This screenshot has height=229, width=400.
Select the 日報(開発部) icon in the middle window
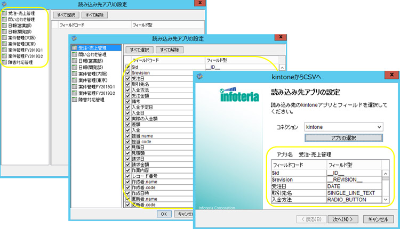(x=74, y=67)
